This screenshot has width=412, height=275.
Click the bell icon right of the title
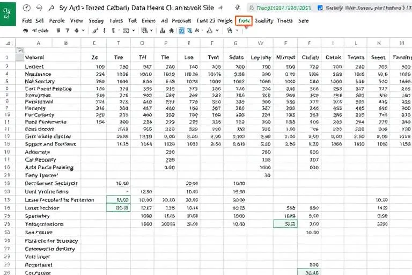point(238,8)
